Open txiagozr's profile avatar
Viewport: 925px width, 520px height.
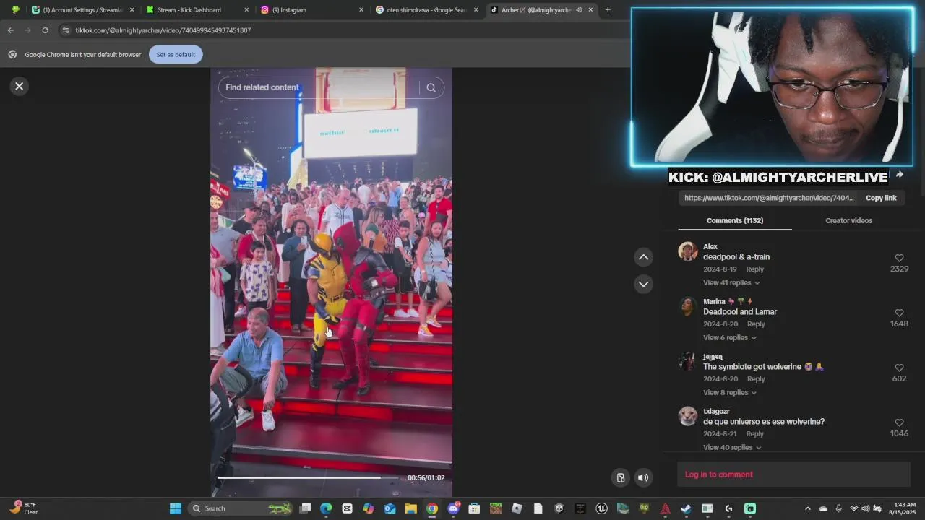point(687,416)
